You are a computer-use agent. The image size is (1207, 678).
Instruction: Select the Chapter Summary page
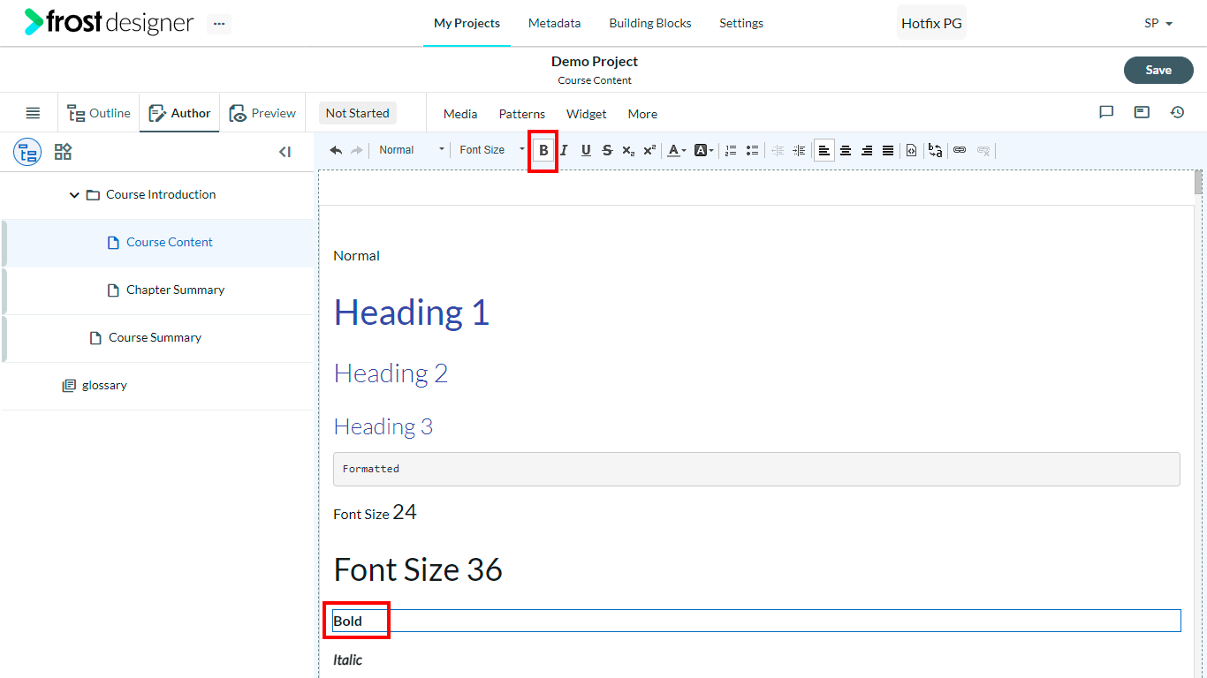tap(158, 290)
